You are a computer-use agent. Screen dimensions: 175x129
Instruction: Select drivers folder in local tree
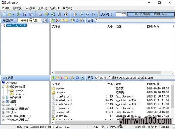point(19,94)
